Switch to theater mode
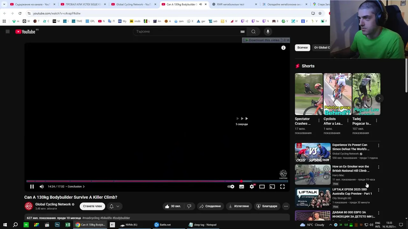The image size is (408, 229). [262, 187]
